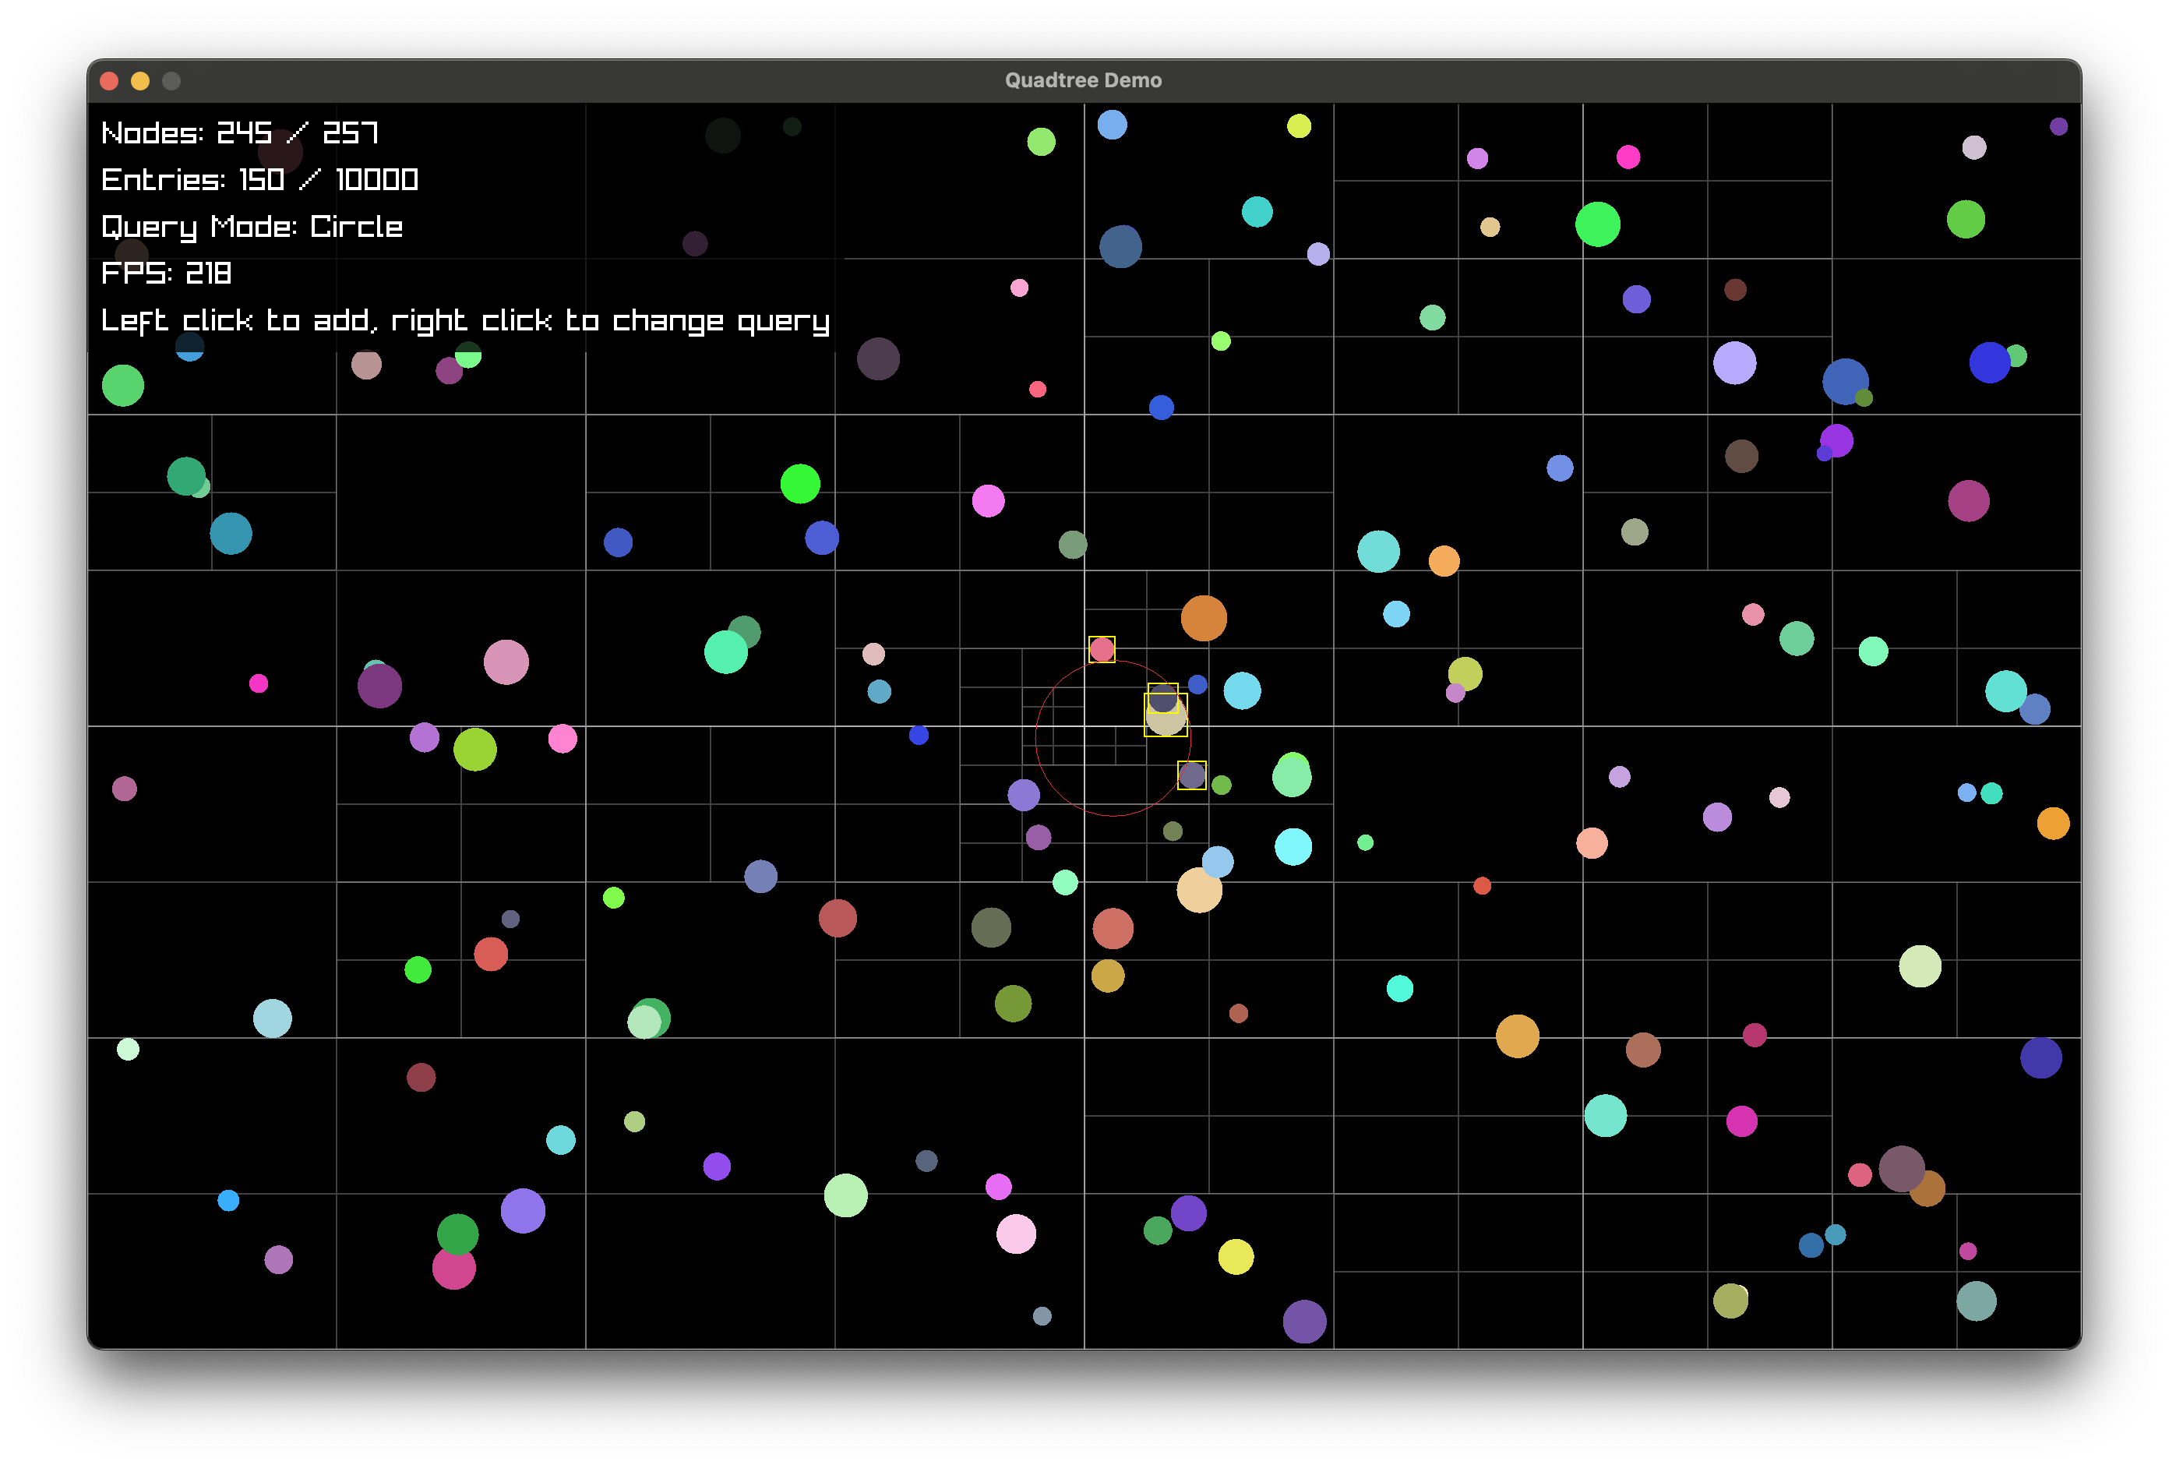
Task: Minimize the Quadtree Demo window
Action: 140,81
